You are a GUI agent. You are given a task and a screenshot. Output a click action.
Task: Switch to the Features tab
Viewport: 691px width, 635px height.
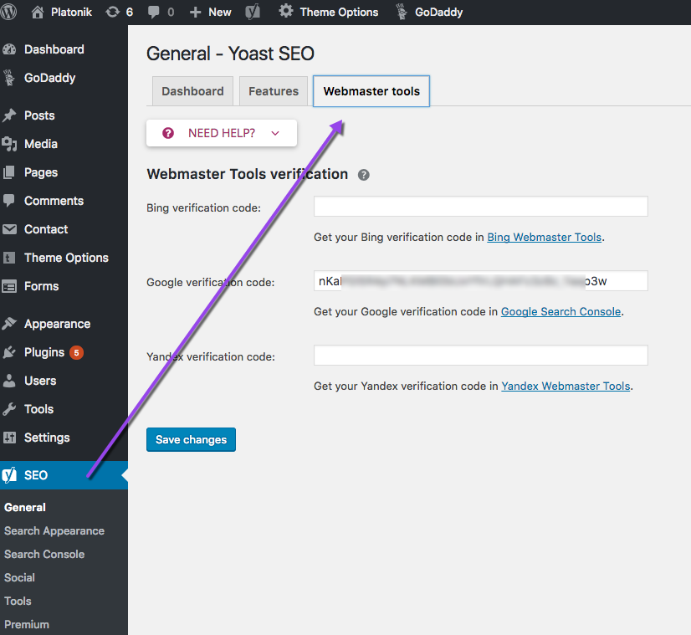(x=274, y=91)
